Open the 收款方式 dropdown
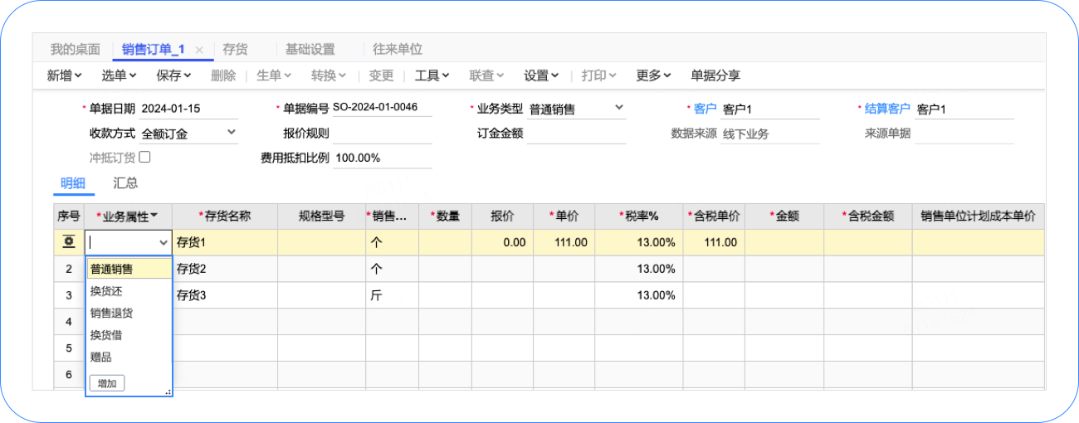This screenshot has width=1079, height=423. (231, 132)
